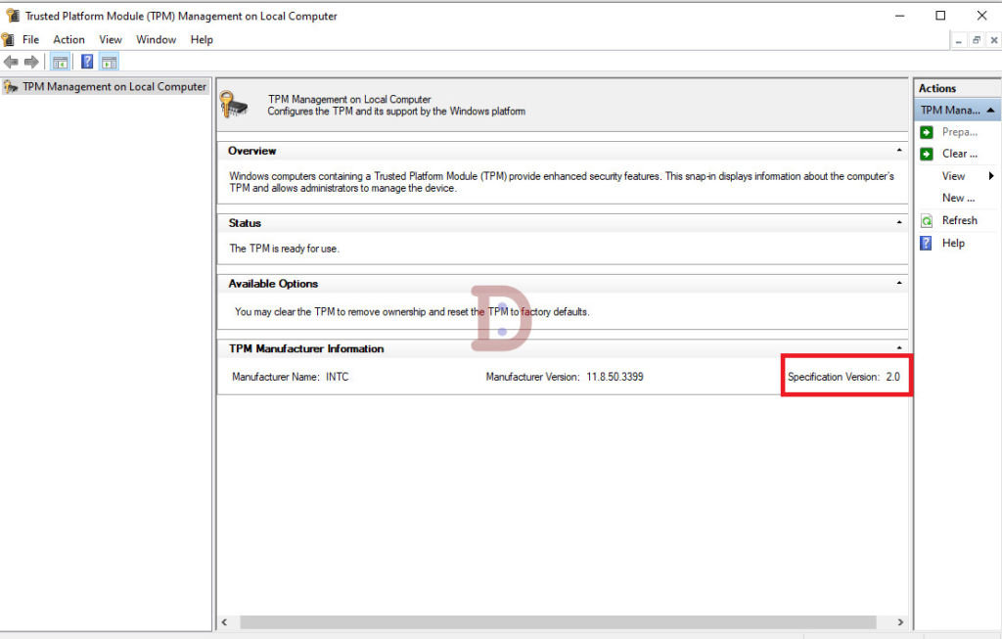Click the TPM chip key icon in header
Viewport: 1002px width, 639px height.
233,104
